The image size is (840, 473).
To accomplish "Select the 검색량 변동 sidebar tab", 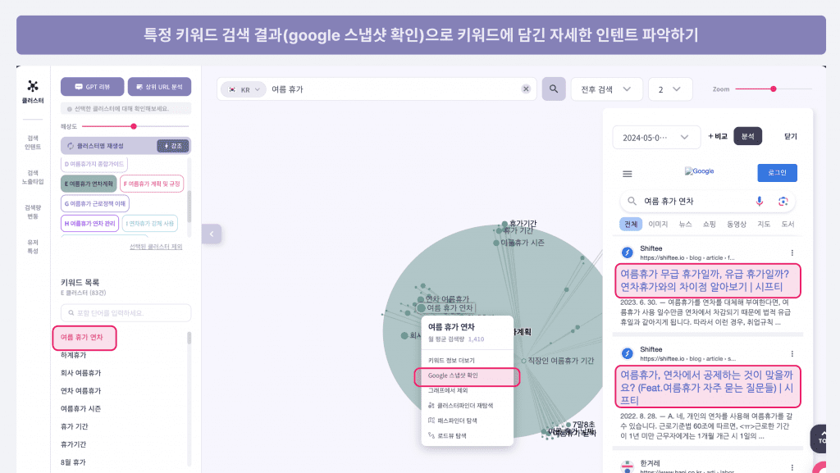I will pyautogui.click(x=33, y=211).
